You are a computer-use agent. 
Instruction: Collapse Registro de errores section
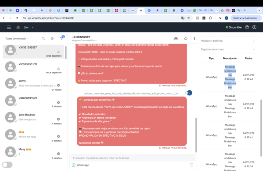point(228,49)
